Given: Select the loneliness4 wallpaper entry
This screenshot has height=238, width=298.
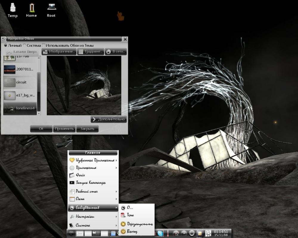Looking at the screenshot, I should pos(20,108).
